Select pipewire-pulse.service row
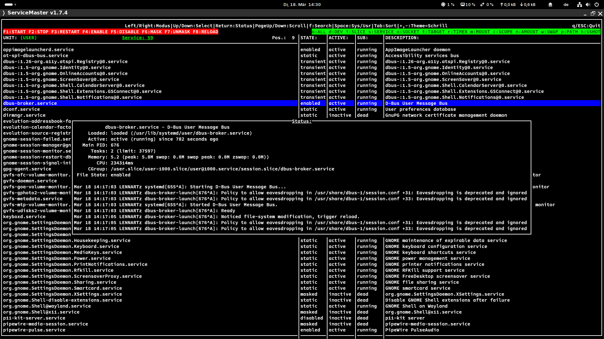Screen dimensions: 604x339 pos(302,330)
